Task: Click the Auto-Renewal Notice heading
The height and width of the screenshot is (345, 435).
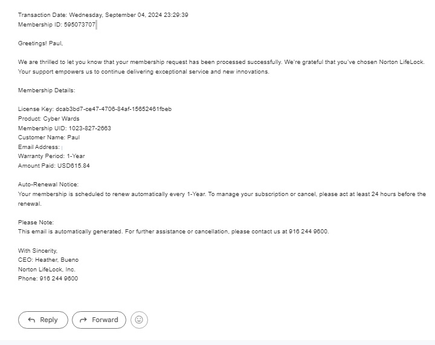Action: click(x=48, y=185)
